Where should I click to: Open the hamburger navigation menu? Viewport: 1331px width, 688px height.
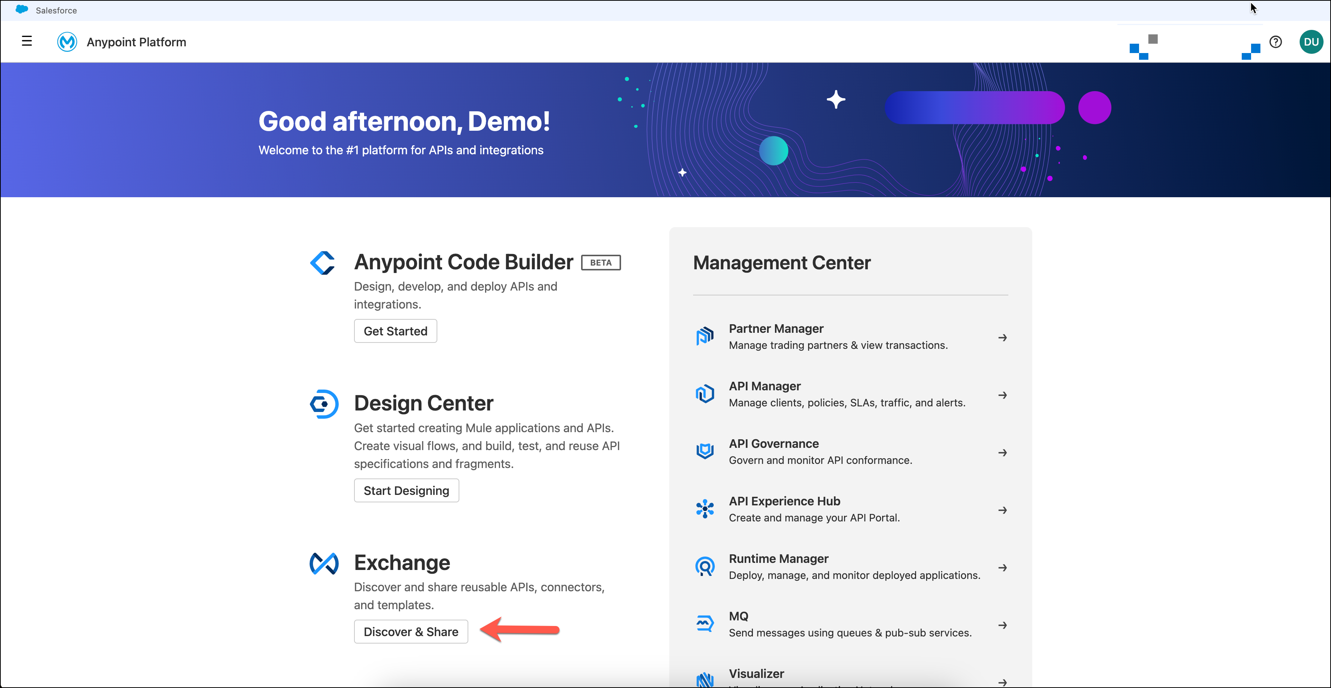point(27,41)
